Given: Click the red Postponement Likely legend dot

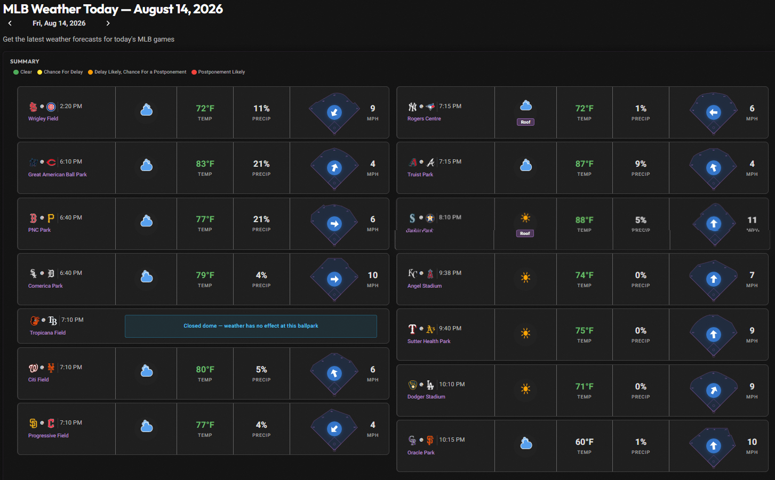Looking at the screenshot, I should (194, 72).
